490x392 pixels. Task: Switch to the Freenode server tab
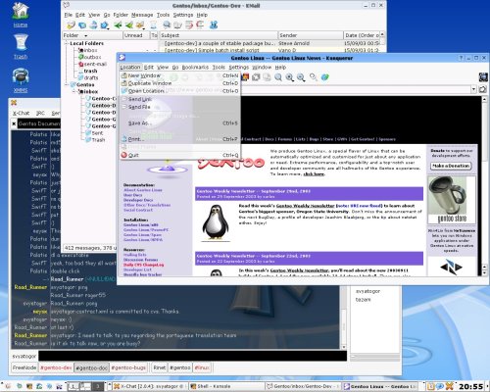[24, 367]
